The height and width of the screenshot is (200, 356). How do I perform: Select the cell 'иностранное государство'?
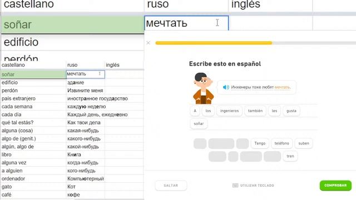pyautogui.click(x=97, y=99)
